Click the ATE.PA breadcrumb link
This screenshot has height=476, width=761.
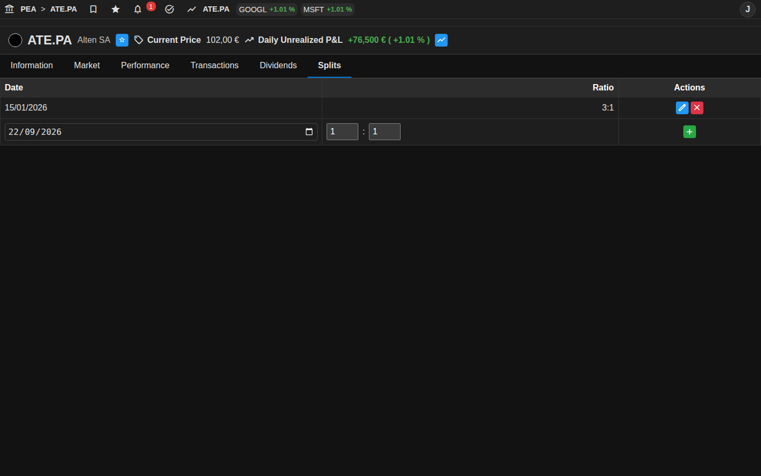click(63, 9)
